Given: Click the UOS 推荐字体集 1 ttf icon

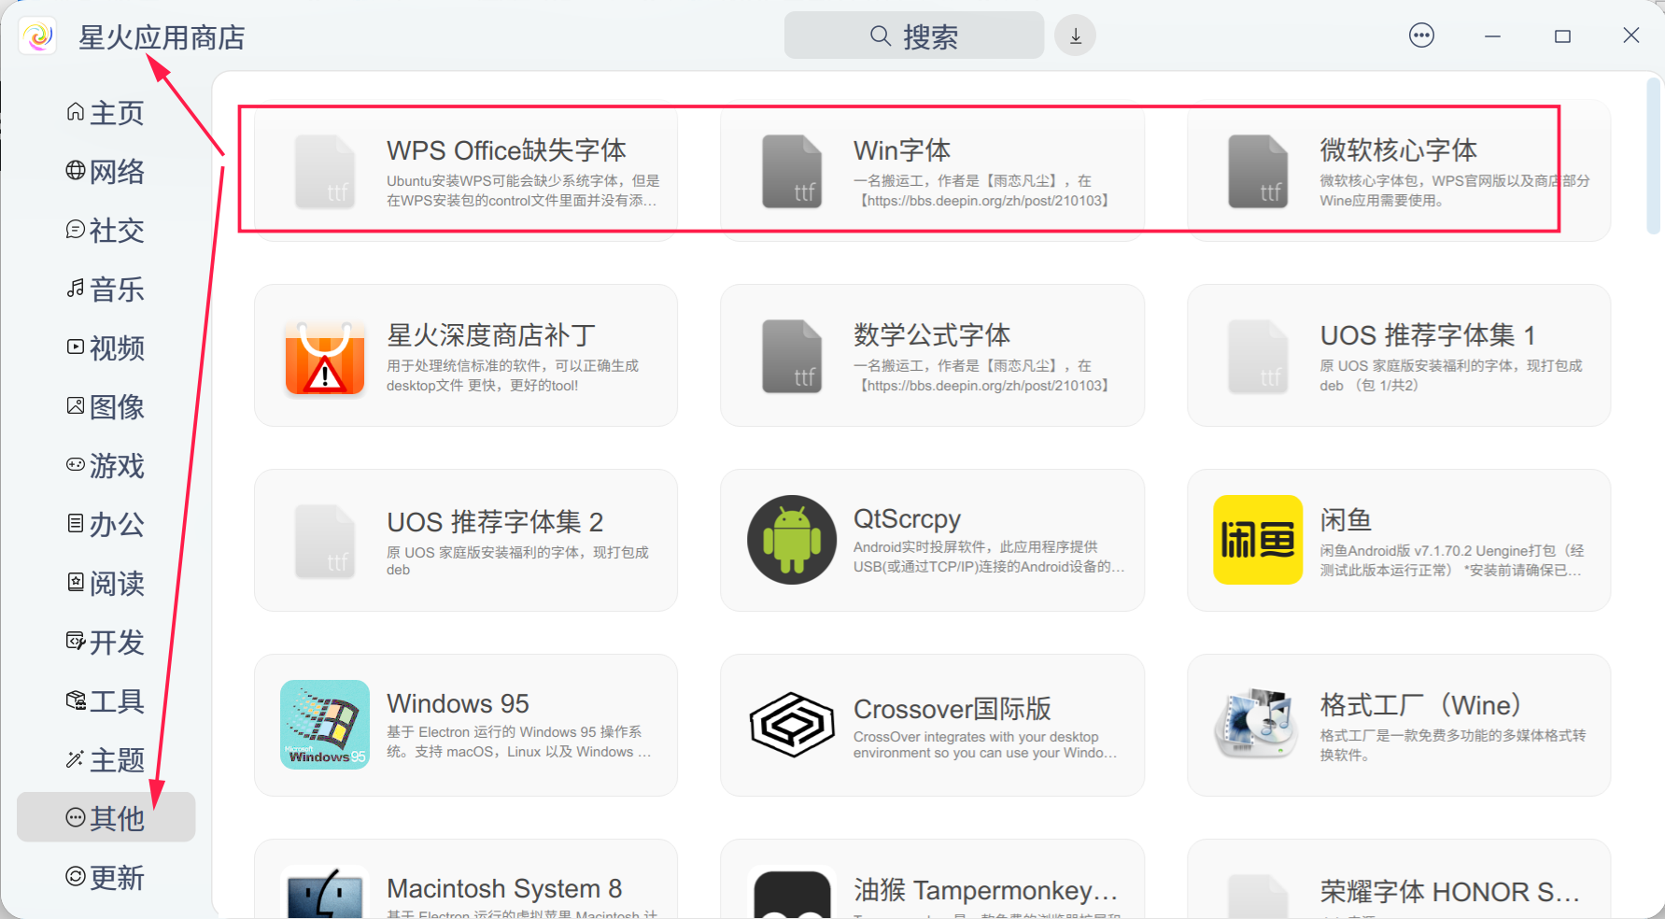Looking at the screenshot, I should tap(1258, 356).
